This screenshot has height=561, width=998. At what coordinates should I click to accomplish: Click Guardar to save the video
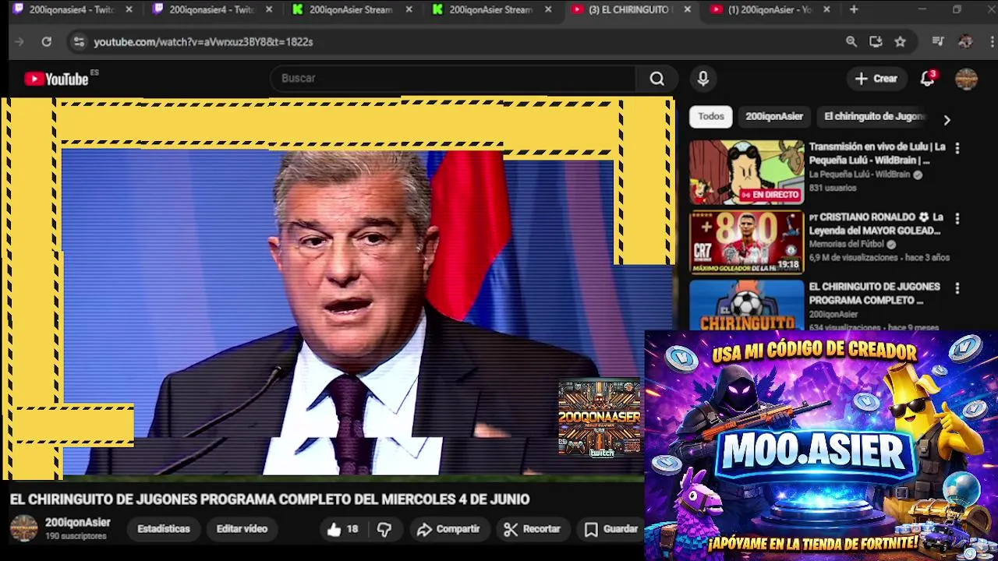point(612,529)
